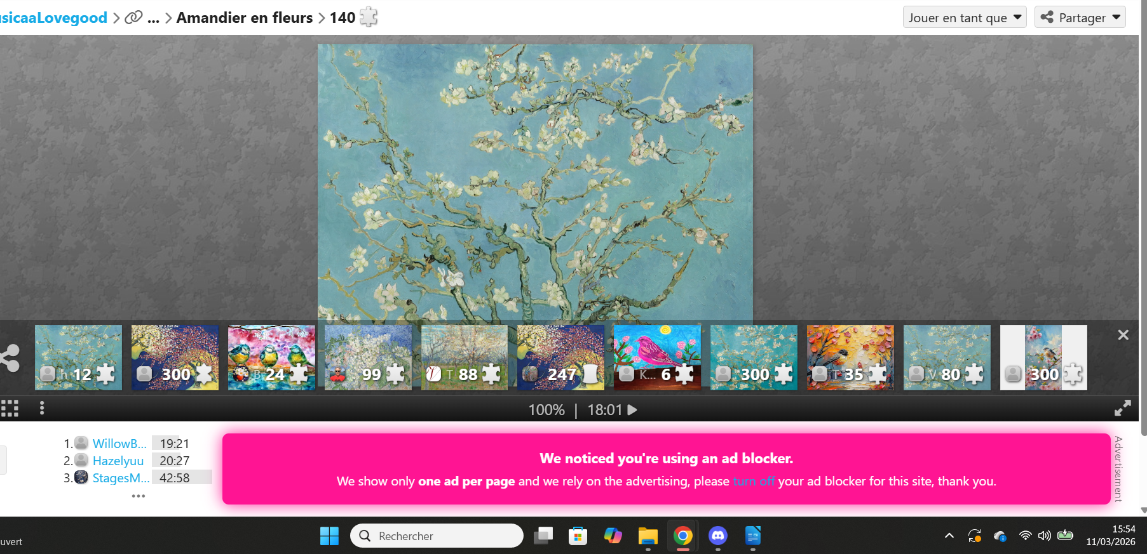The width and height of the screenshot is (1147, 554).
Task: Open the "Jouer en tant que" dropdown
Action: click(x=965, y=17)
